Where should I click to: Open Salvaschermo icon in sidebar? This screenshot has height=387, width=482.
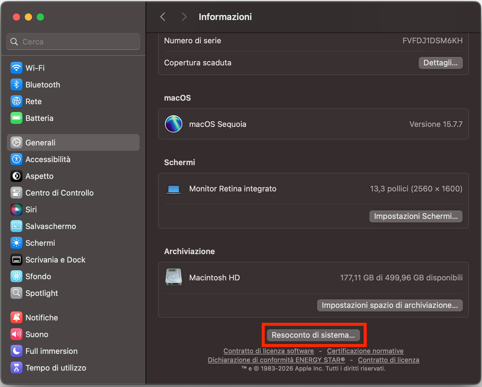tap(16, 226)
